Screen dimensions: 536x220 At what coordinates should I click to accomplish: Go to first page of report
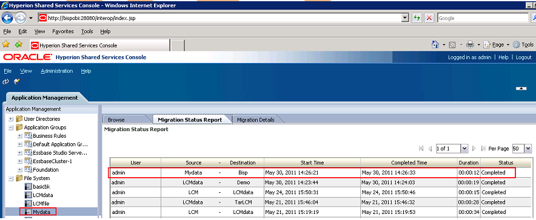point(421,149)
